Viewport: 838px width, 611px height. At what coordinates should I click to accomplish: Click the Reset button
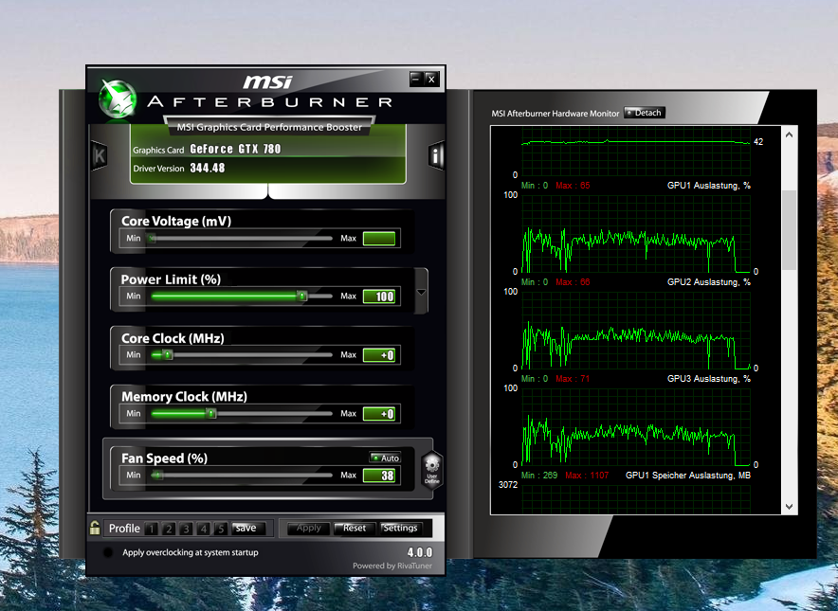click(x=355, y=529)
